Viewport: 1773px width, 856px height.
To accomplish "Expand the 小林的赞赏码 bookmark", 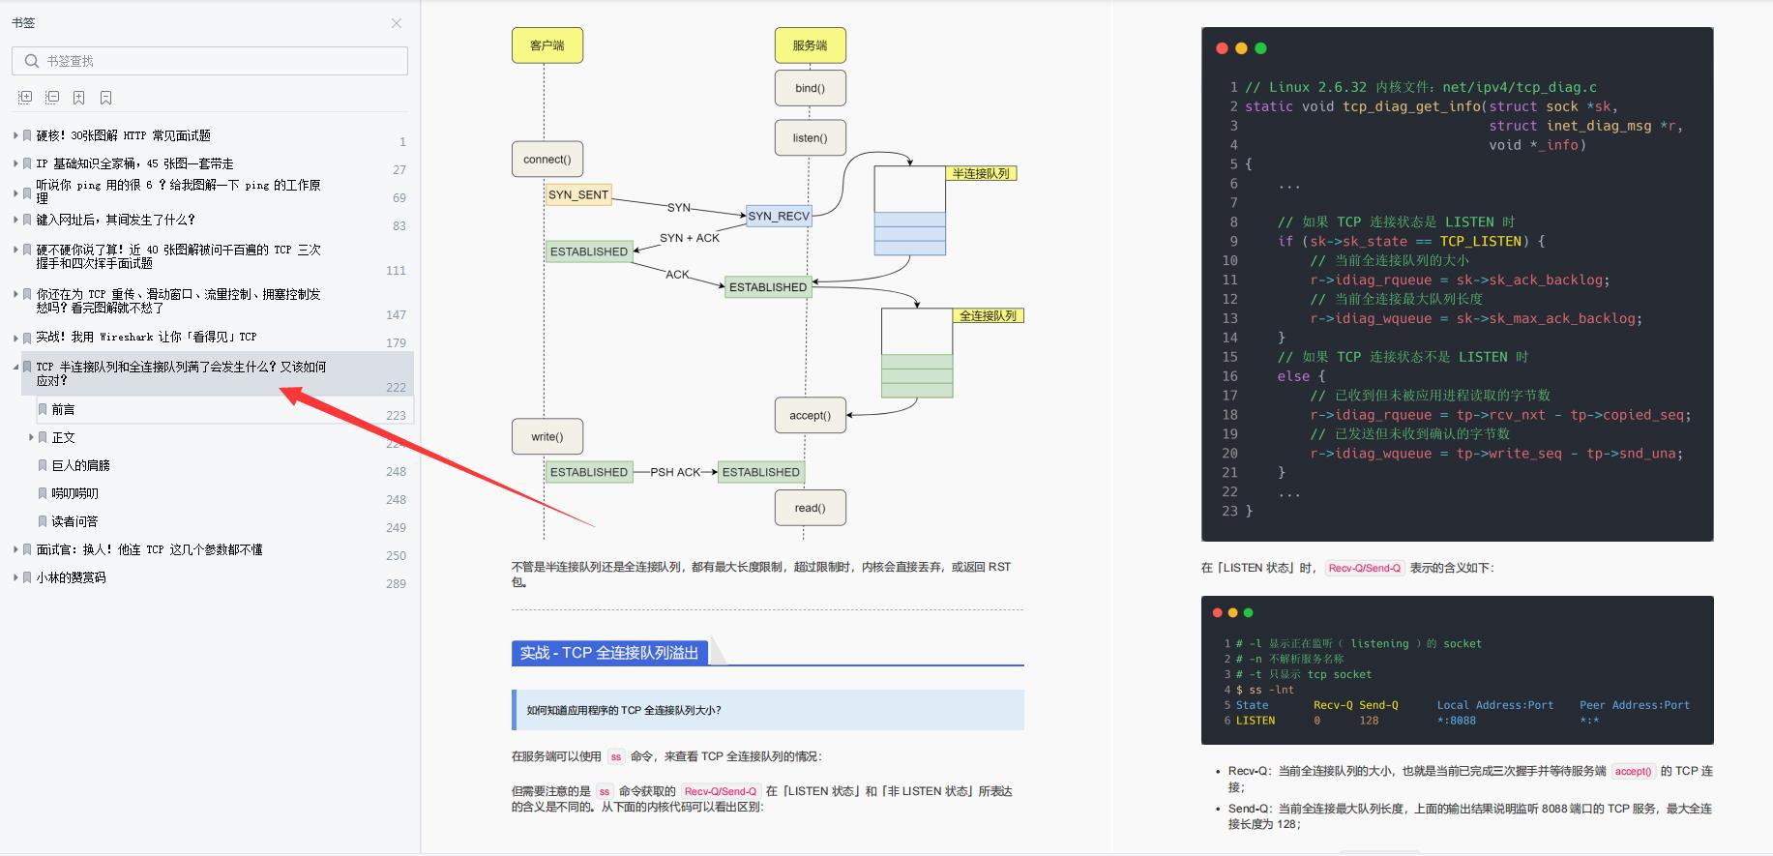I will tap(15, 577).
